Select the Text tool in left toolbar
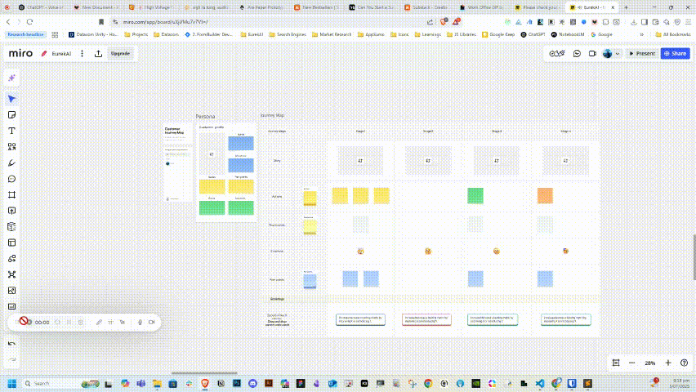The image size is (696, 392). [12, 131]
